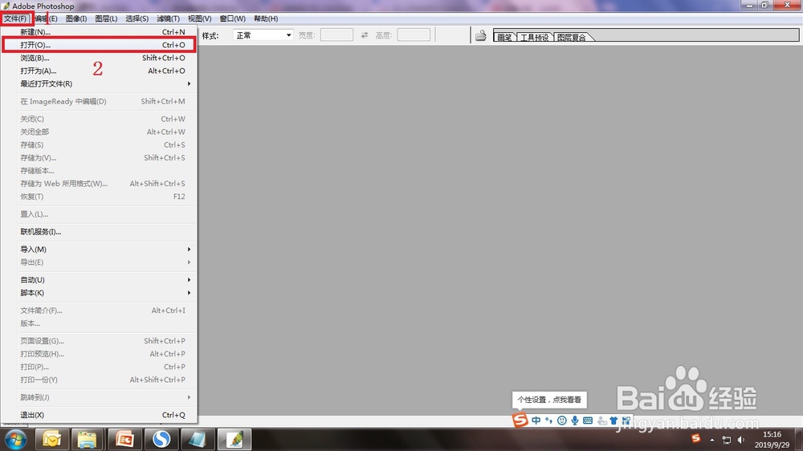Open the soft keyboard icon on Sogou bar
Image resolution: width=803 pixels, height=451 pixels.
point(588,421)
